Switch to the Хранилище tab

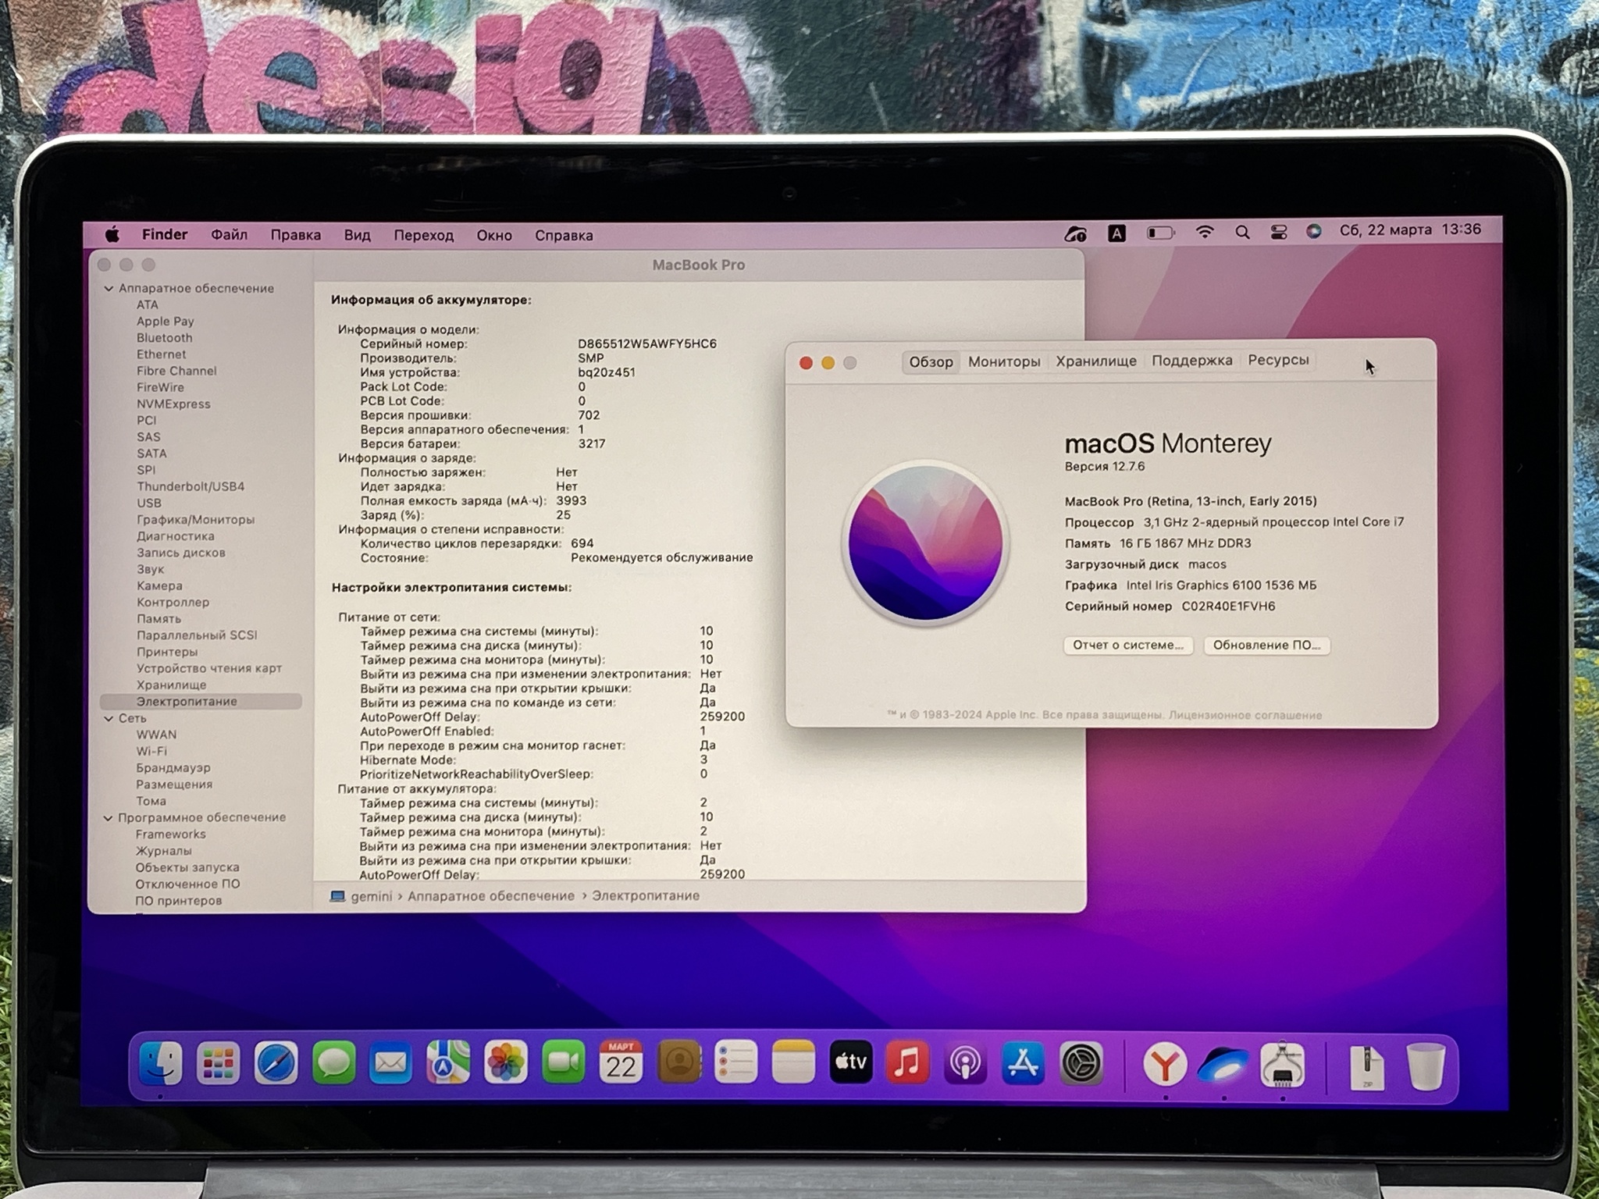[x=1095, y=361]
